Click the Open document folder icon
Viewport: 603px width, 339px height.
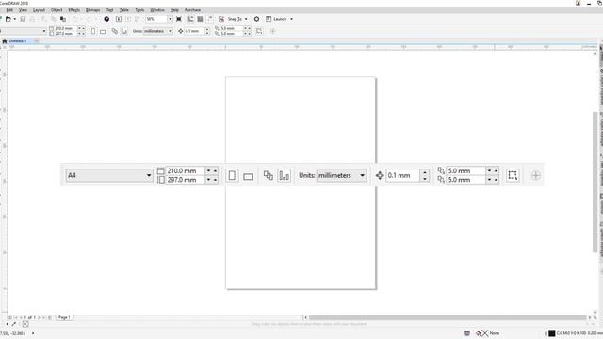(8, 19)
